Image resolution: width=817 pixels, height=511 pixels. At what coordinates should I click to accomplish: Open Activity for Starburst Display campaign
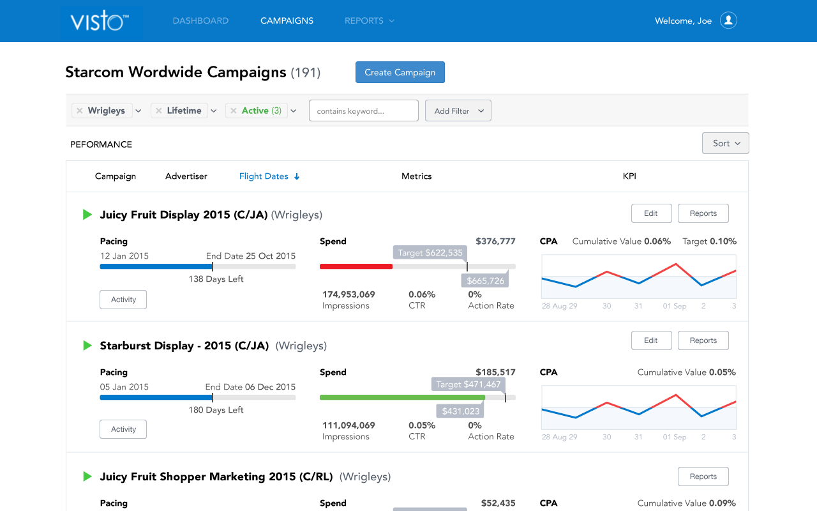point(123,429)
